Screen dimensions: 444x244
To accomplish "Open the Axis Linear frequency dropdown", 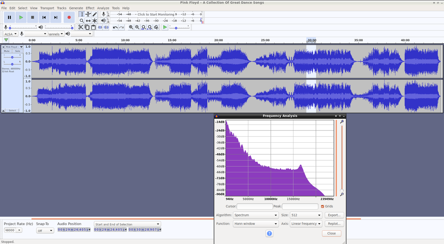I will coord(306,224).
